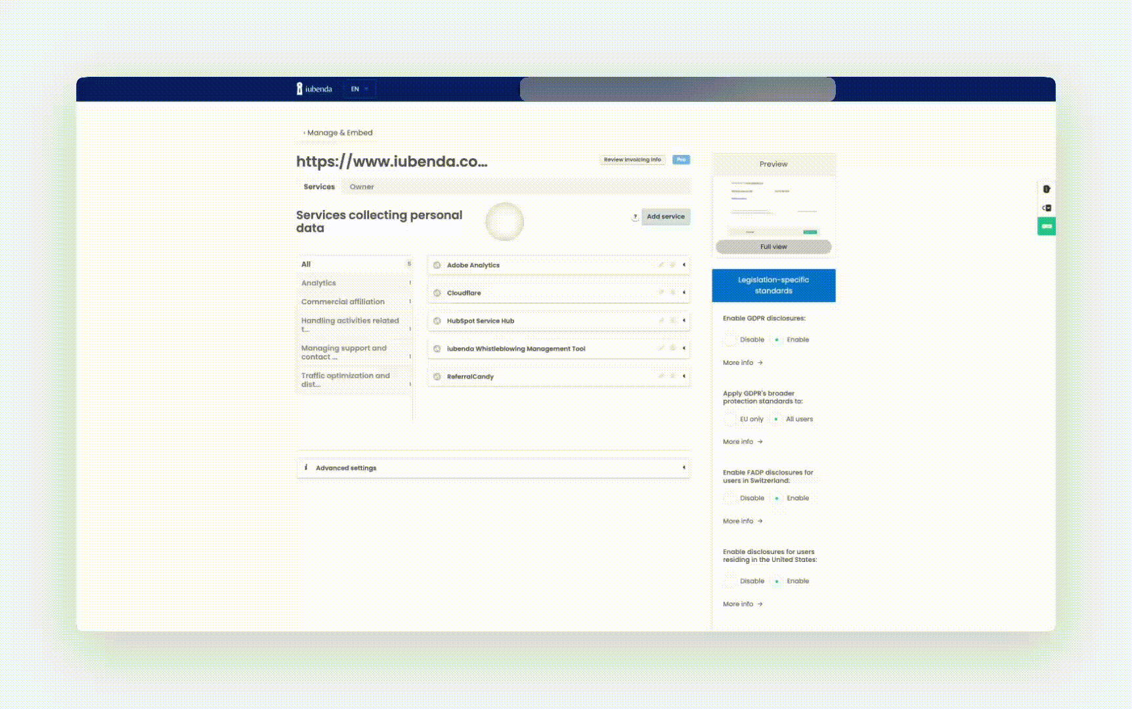Click the middle black icon on right sidebar
The height and width of the screenshot is (709, 1132).
coord(1047,208)
